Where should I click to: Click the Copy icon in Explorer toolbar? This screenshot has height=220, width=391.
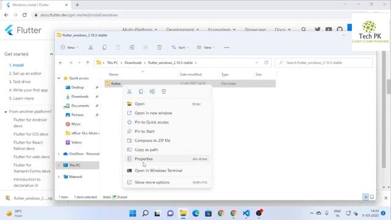tap(104, 48)
